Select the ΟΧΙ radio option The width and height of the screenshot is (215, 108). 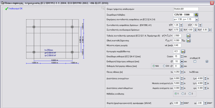click(x=164, y=66)
